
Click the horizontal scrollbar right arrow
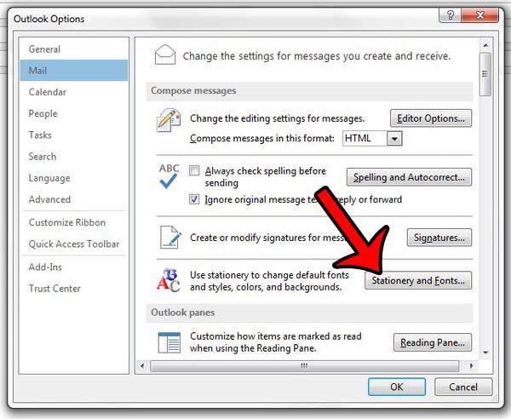(471, 366)
